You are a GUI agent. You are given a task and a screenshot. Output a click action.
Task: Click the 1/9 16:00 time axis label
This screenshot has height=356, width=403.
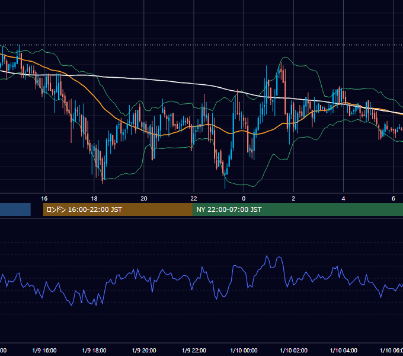tap(44, 350)
